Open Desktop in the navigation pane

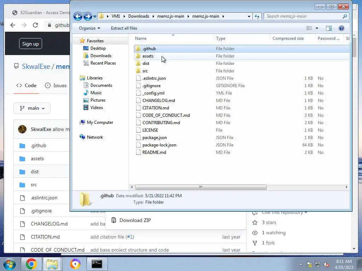click(98, 48)
